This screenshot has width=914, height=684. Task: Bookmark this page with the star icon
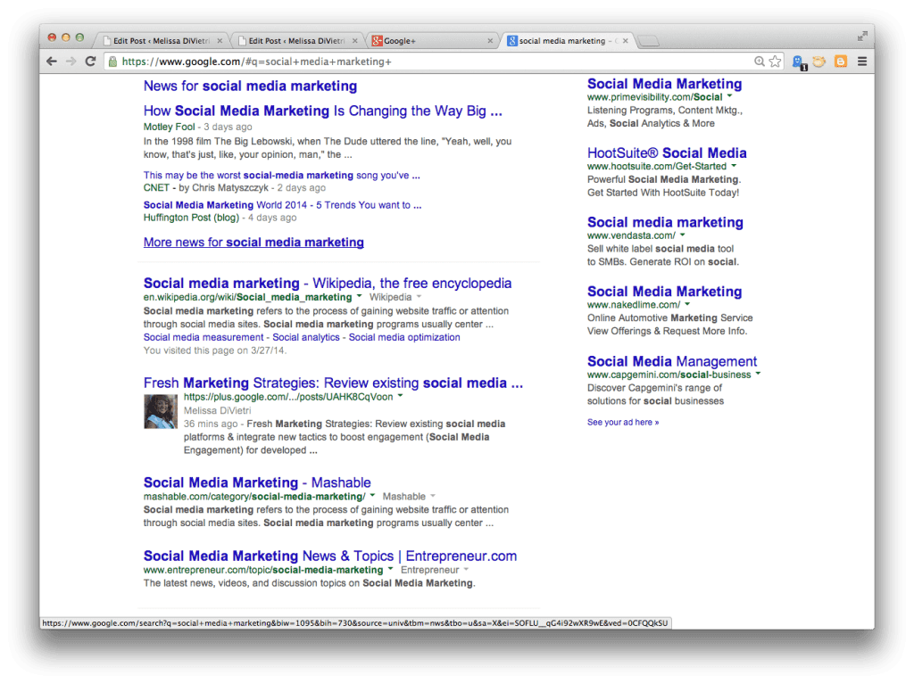tap(775, 62)
